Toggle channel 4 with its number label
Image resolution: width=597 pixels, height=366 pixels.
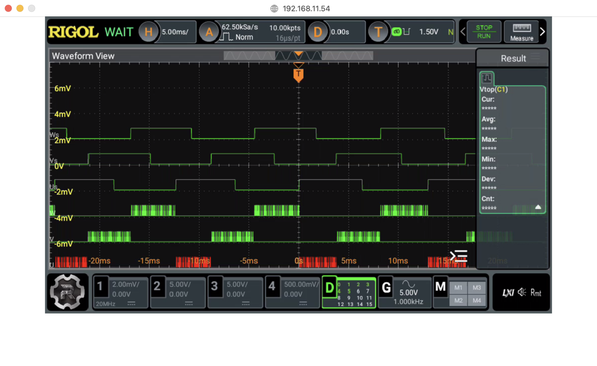(272, 286)
